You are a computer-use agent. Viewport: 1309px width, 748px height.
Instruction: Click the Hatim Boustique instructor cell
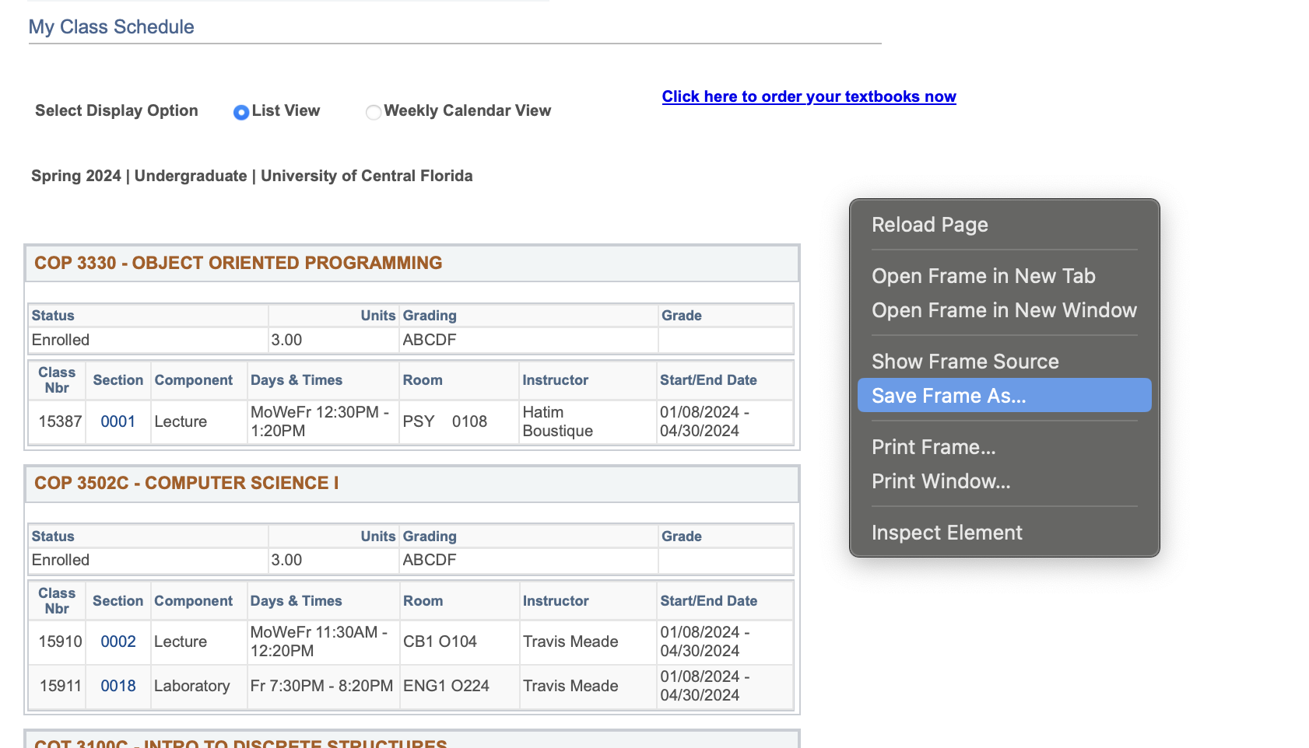557,421
